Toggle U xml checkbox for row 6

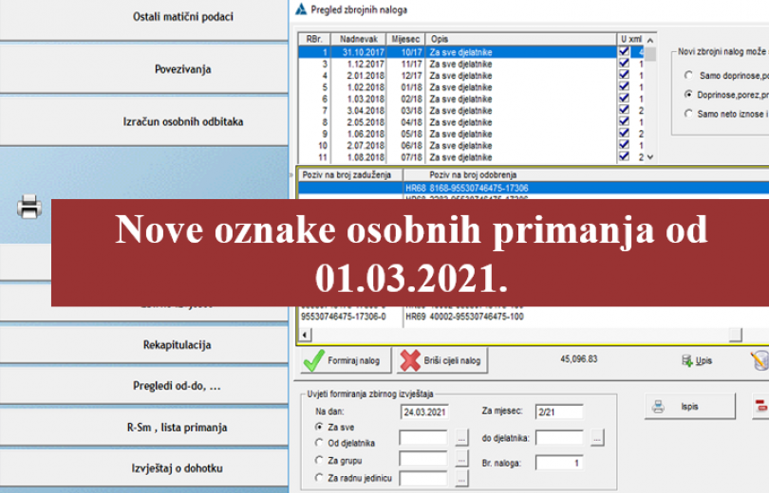(624, 98)
